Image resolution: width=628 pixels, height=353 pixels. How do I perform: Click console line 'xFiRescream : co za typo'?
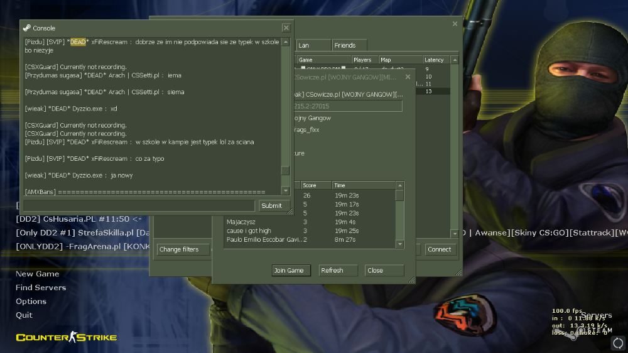[x=95, y=159]
